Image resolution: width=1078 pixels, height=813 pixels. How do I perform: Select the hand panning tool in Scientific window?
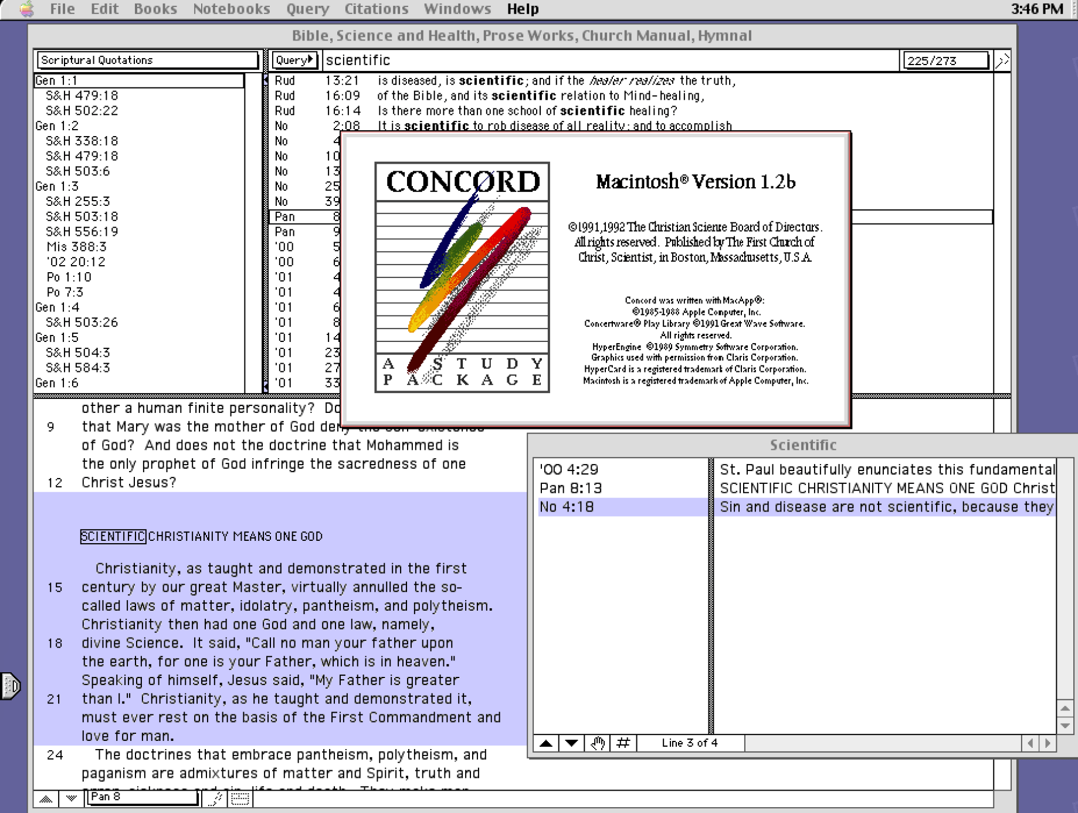[x=598, y=743]
